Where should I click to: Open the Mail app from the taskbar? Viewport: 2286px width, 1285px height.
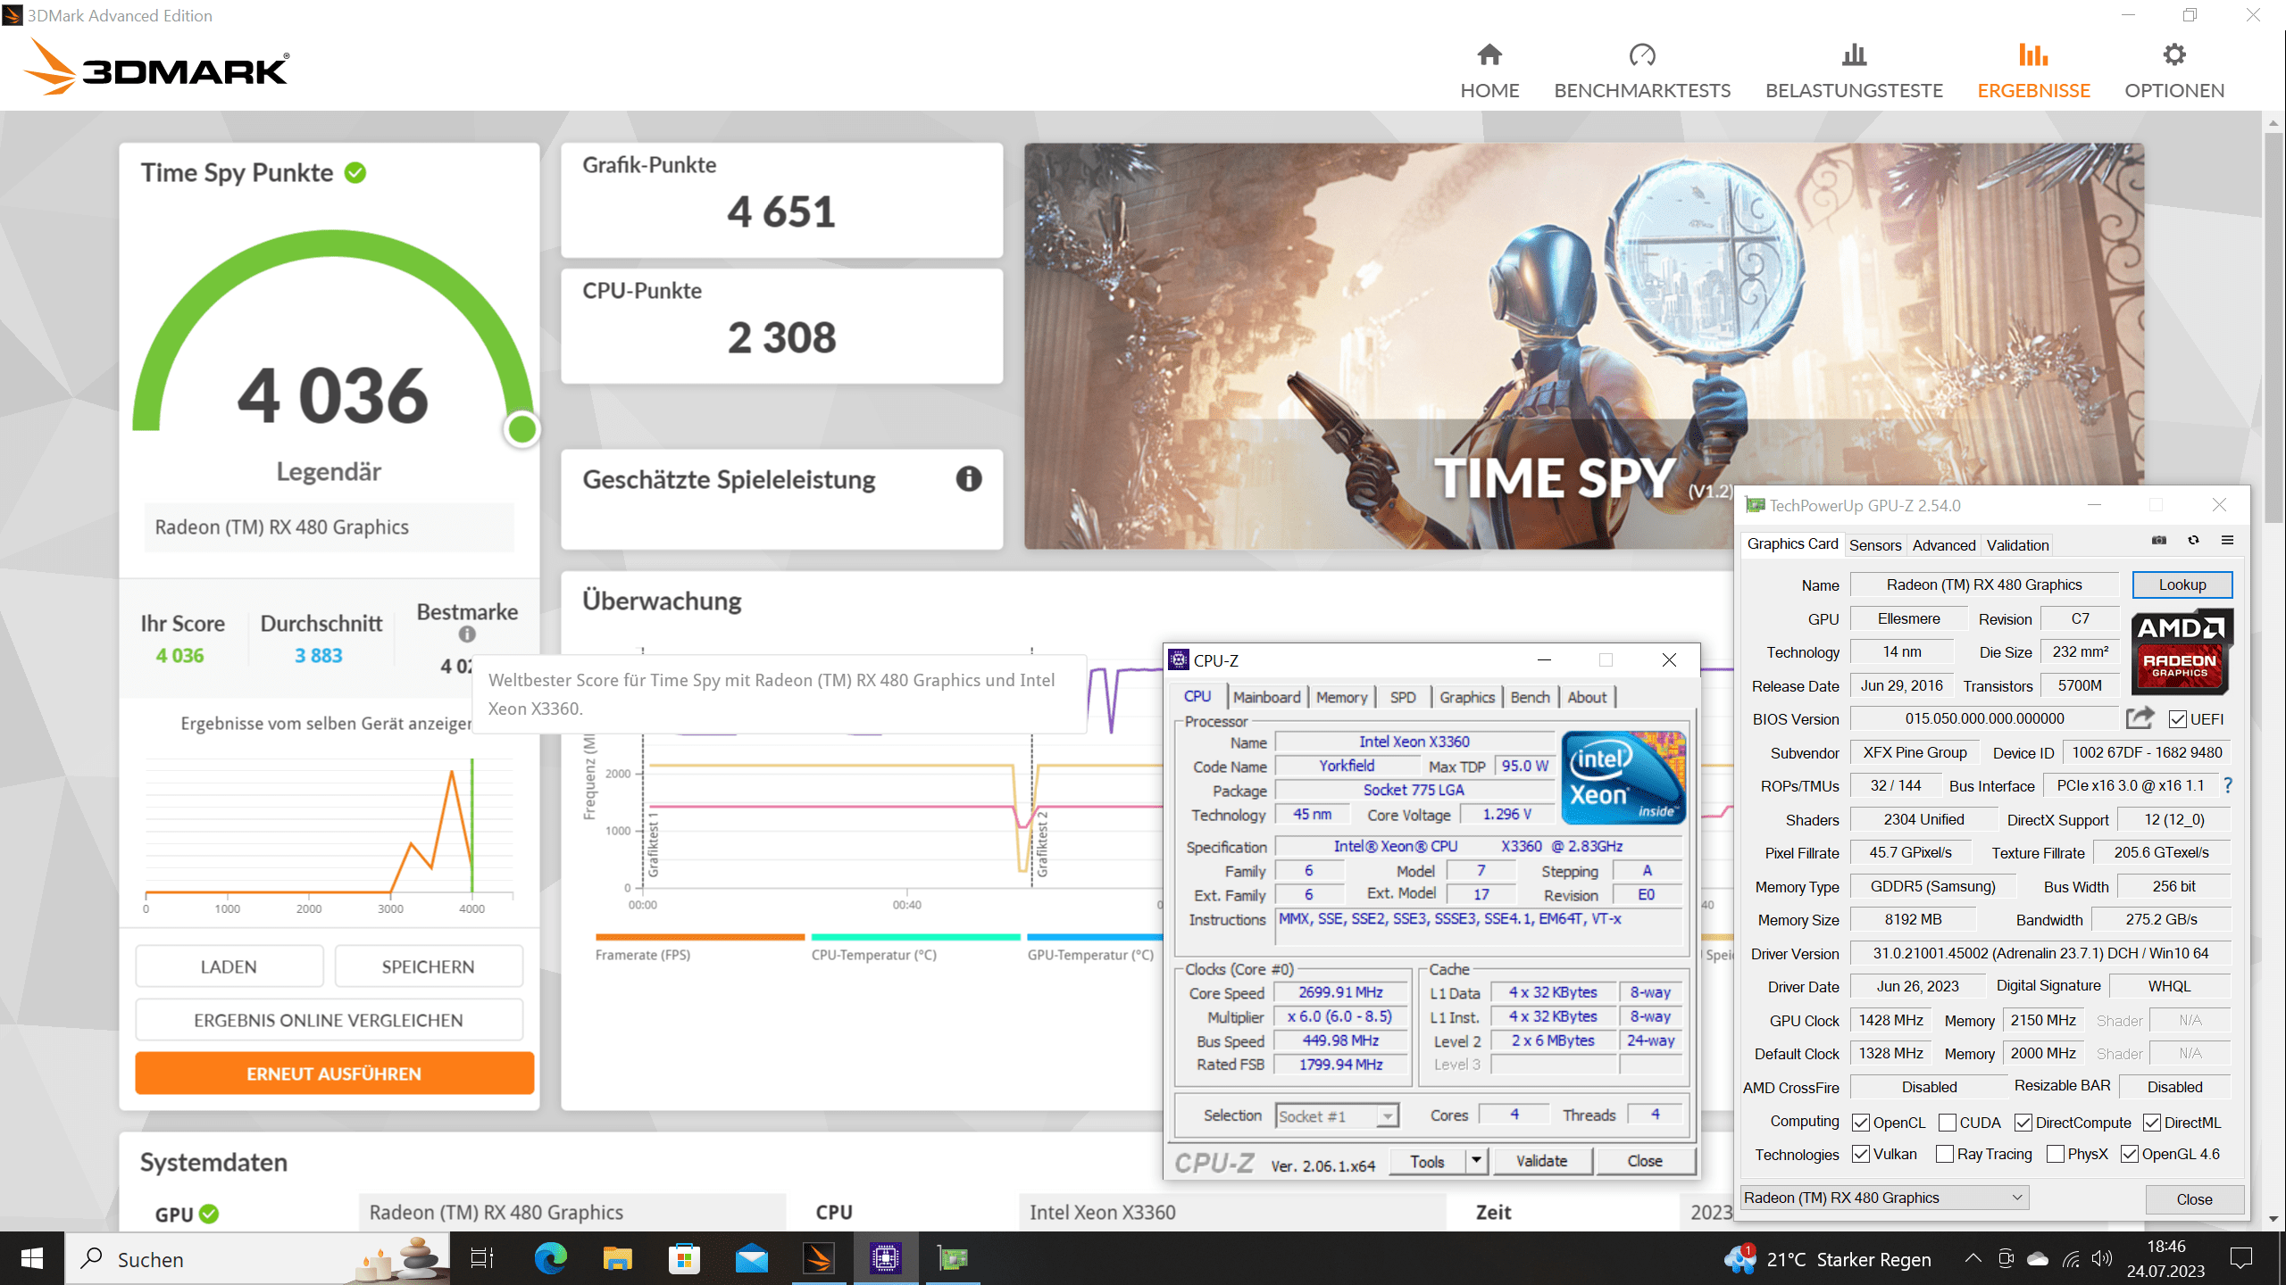point(751,1259)
